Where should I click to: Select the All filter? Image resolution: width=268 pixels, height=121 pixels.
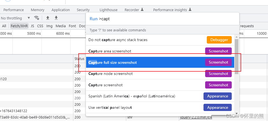(4, 26)
